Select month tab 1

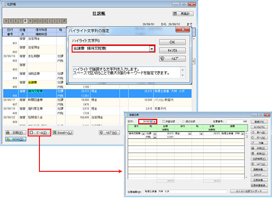coord(49,21)
